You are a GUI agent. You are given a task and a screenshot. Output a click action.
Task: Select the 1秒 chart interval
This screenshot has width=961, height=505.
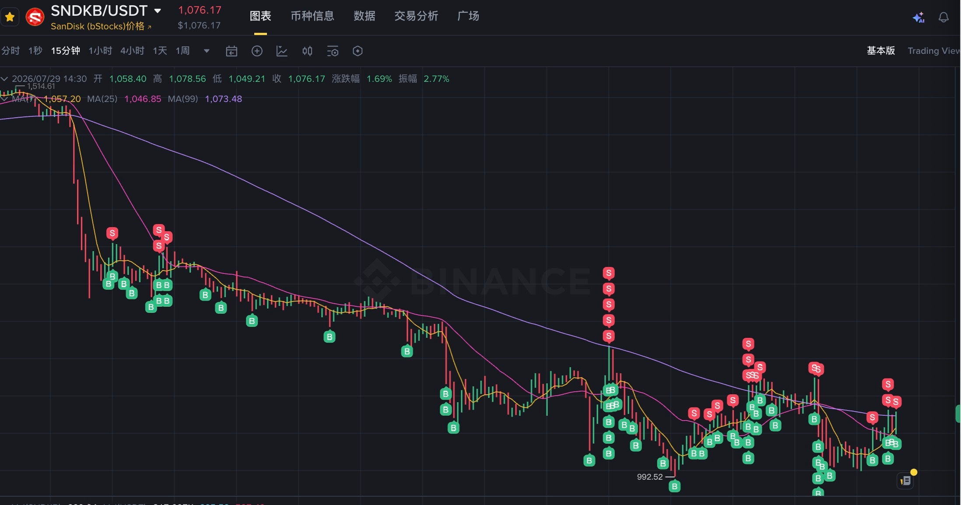(x=35, y=51)
